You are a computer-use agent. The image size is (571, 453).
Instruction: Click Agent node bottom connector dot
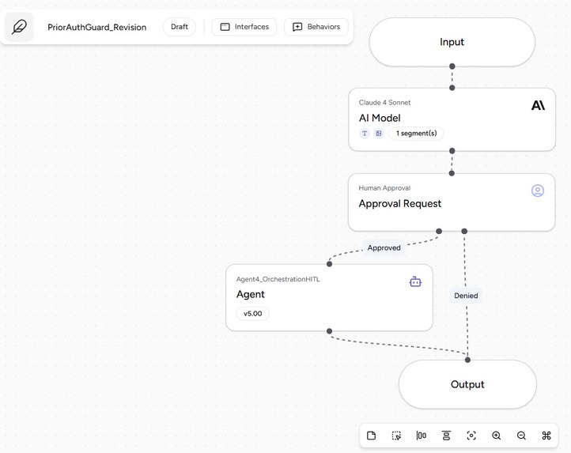coord(329,331)
